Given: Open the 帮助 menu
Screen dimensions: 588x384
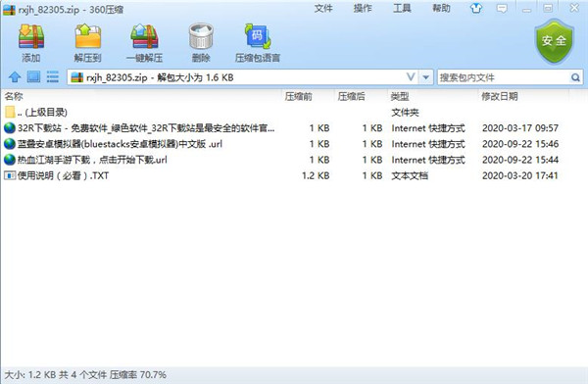Looking at the screenshot, I should coord(441,8).
